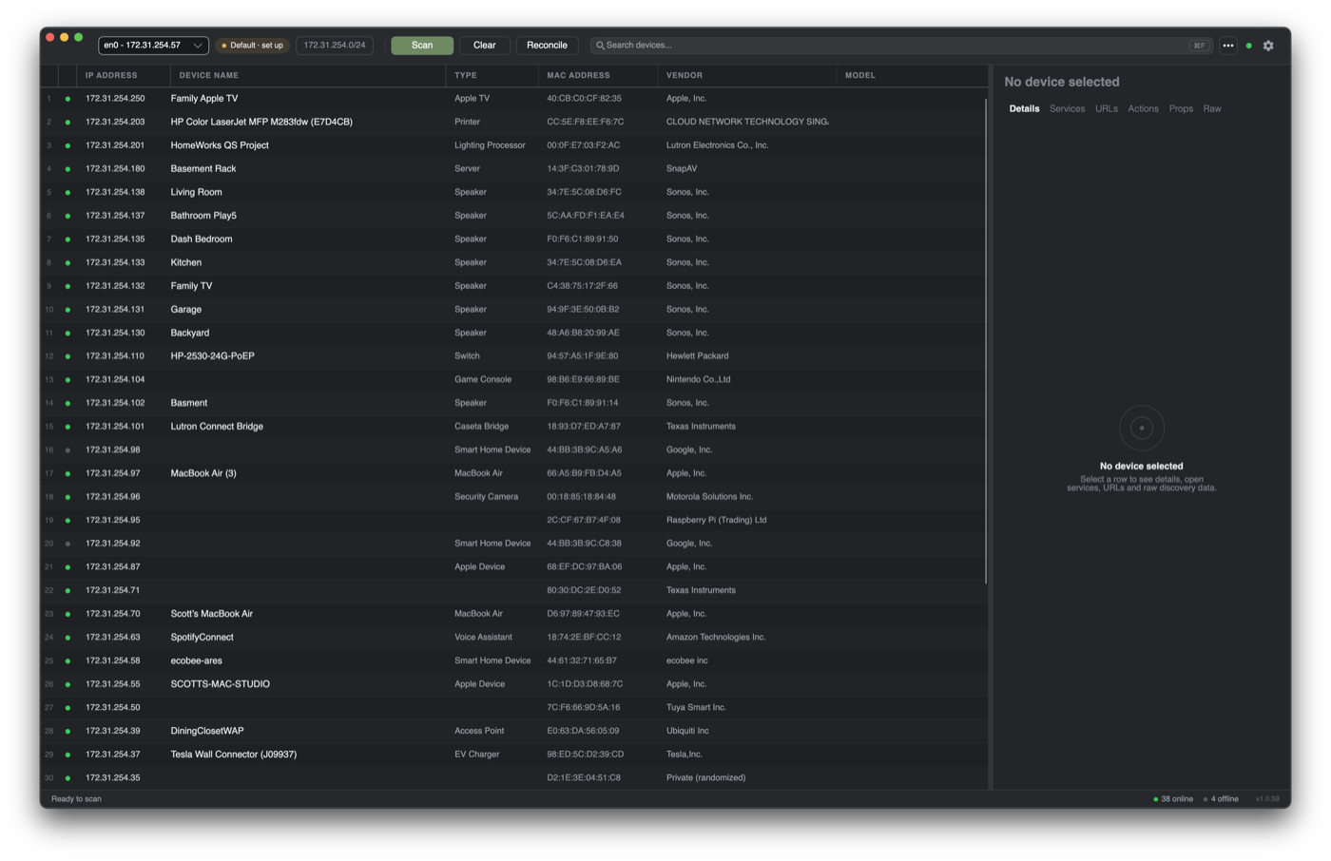Click the Default set up profile badge
Image resolution: width=1331 pixels, height=861 pixels.
(x=252, y=45)
